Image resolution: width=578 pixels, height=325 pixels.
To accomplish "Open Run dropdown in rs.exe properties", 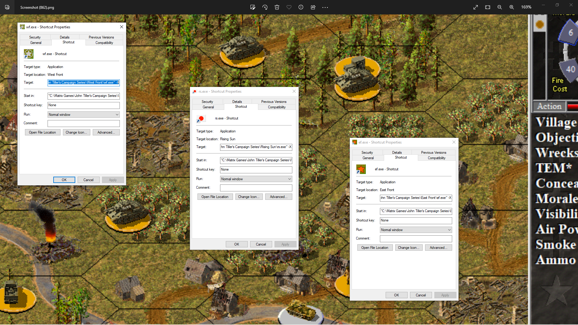I will [x=256, y=179].
